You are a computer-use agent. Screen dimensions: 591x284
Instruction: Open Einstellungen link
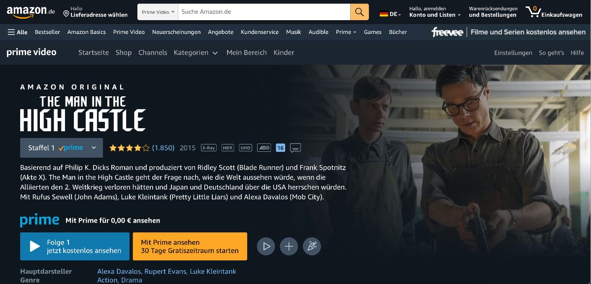[513, 53]
